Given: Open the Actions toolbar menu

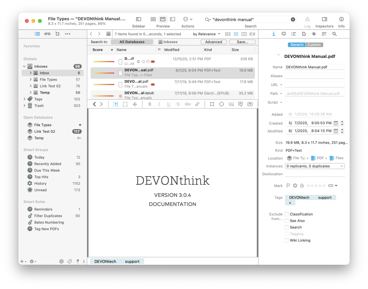Looking at the screenshot, I should click(188, 19).
